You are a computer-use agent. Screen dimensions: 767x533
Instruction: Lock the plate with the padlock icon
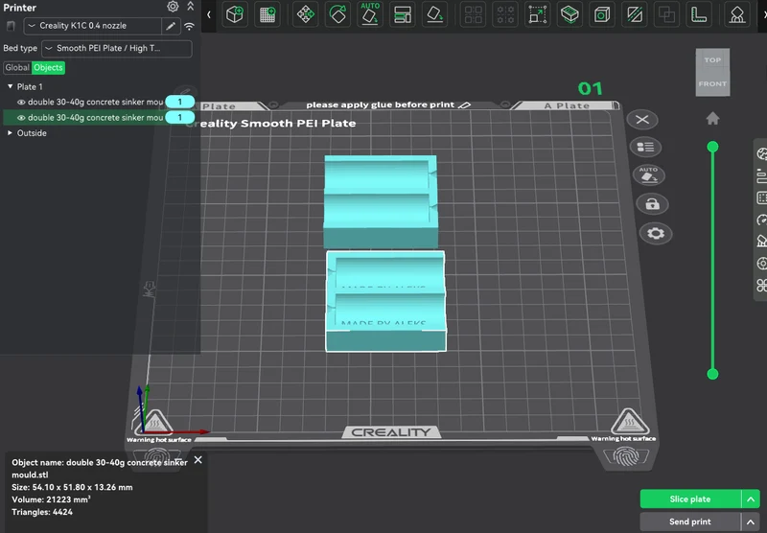click(652, 204)
